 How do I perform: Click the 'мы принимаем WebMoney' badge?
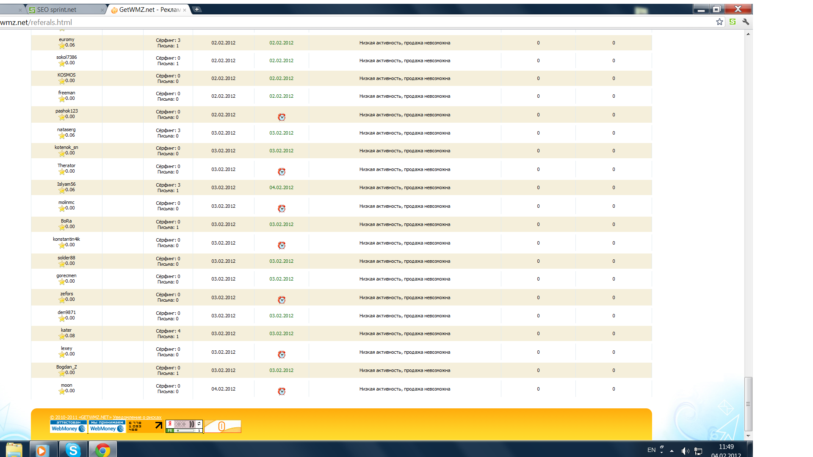point(107,427)
